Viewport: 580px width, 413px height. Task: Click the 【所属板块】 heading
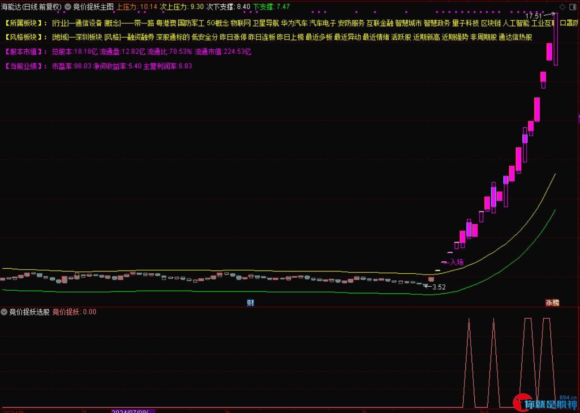coord(26,23)
